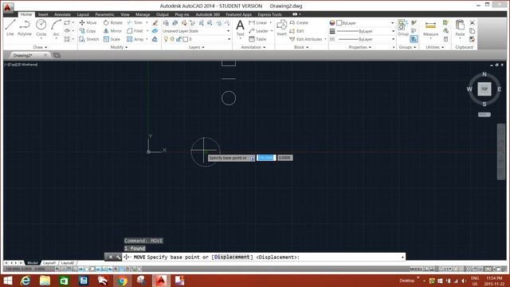Click the Linear dimension tool
The image size is (510, 287).
tap(258, 23)
